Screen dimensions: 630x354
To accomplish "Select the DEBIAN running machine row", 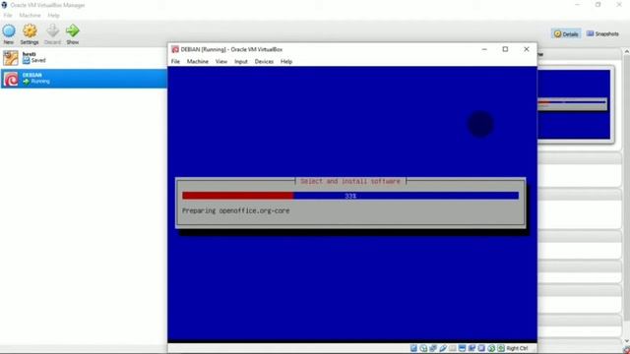I will coord(84,79).
